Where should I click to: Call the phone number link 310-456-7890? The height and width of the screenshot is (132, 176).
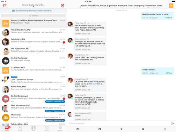94,84
